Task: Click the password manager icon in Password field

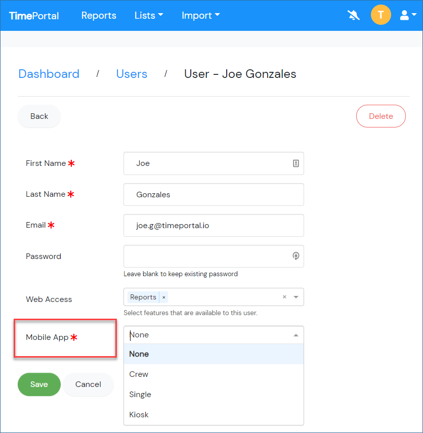Action: pos(296,256)
